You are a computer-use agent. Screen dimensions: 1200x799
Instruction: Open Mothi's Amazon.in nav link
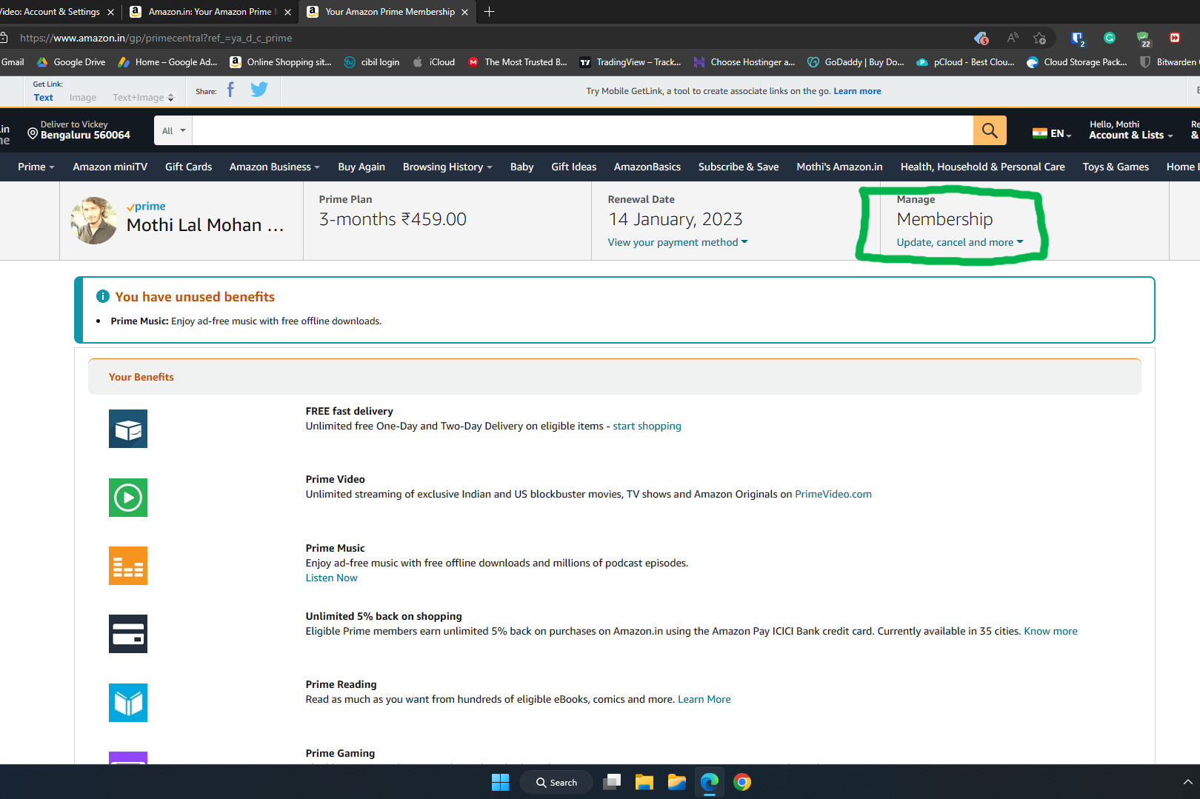[x=839, y=167]
